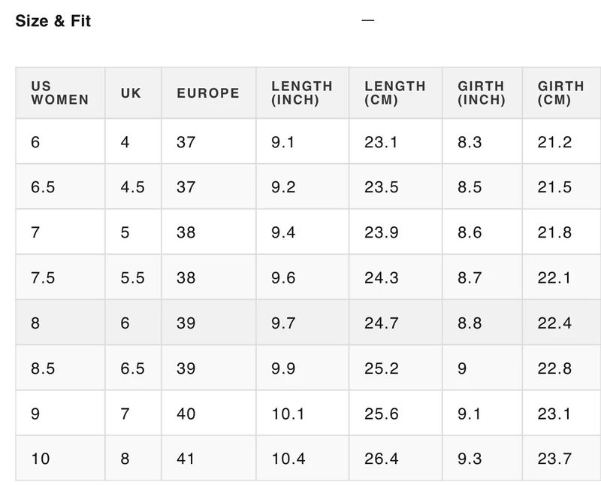Click the Size & Fit heading
Viewport: 601px width, 485px height.
[53, 21]
